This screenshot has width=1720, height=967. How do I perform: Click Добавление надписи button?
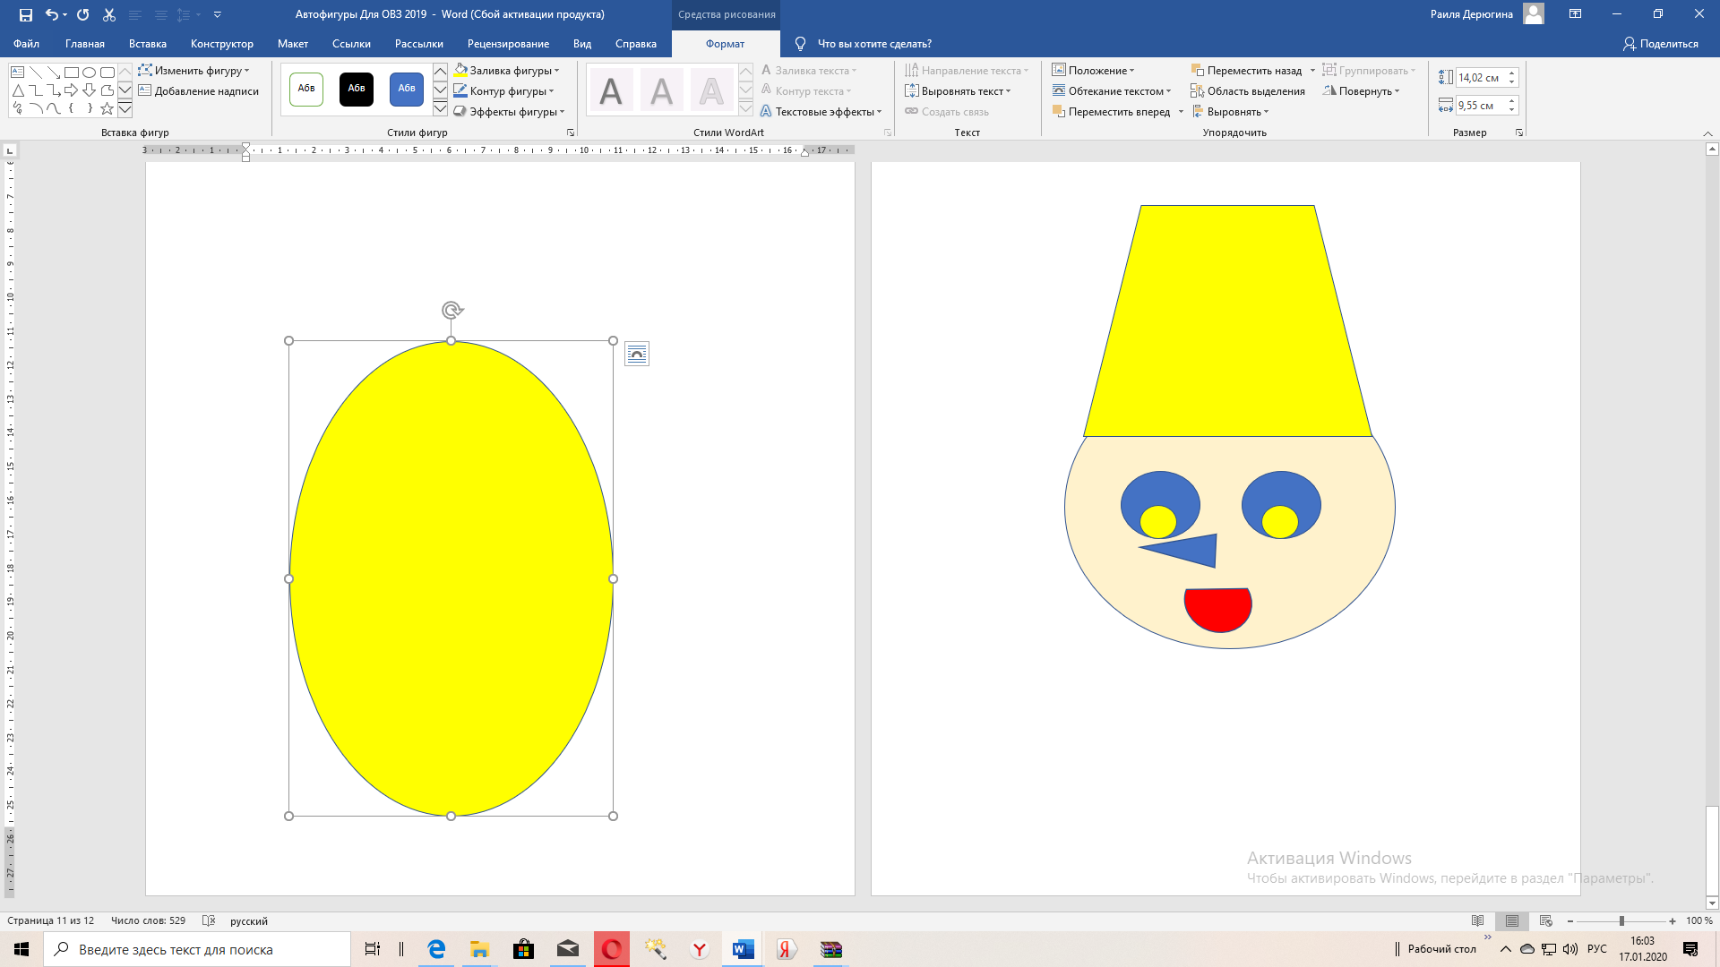(199, 91)
